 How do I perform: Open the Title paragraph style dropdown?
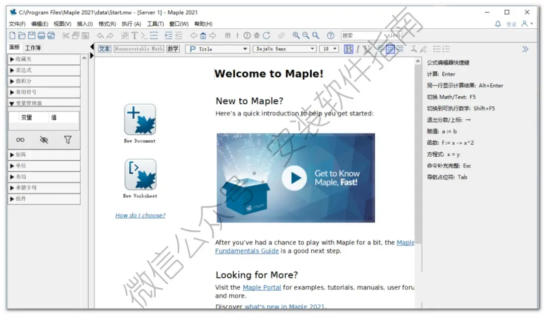tap(218, 49)
